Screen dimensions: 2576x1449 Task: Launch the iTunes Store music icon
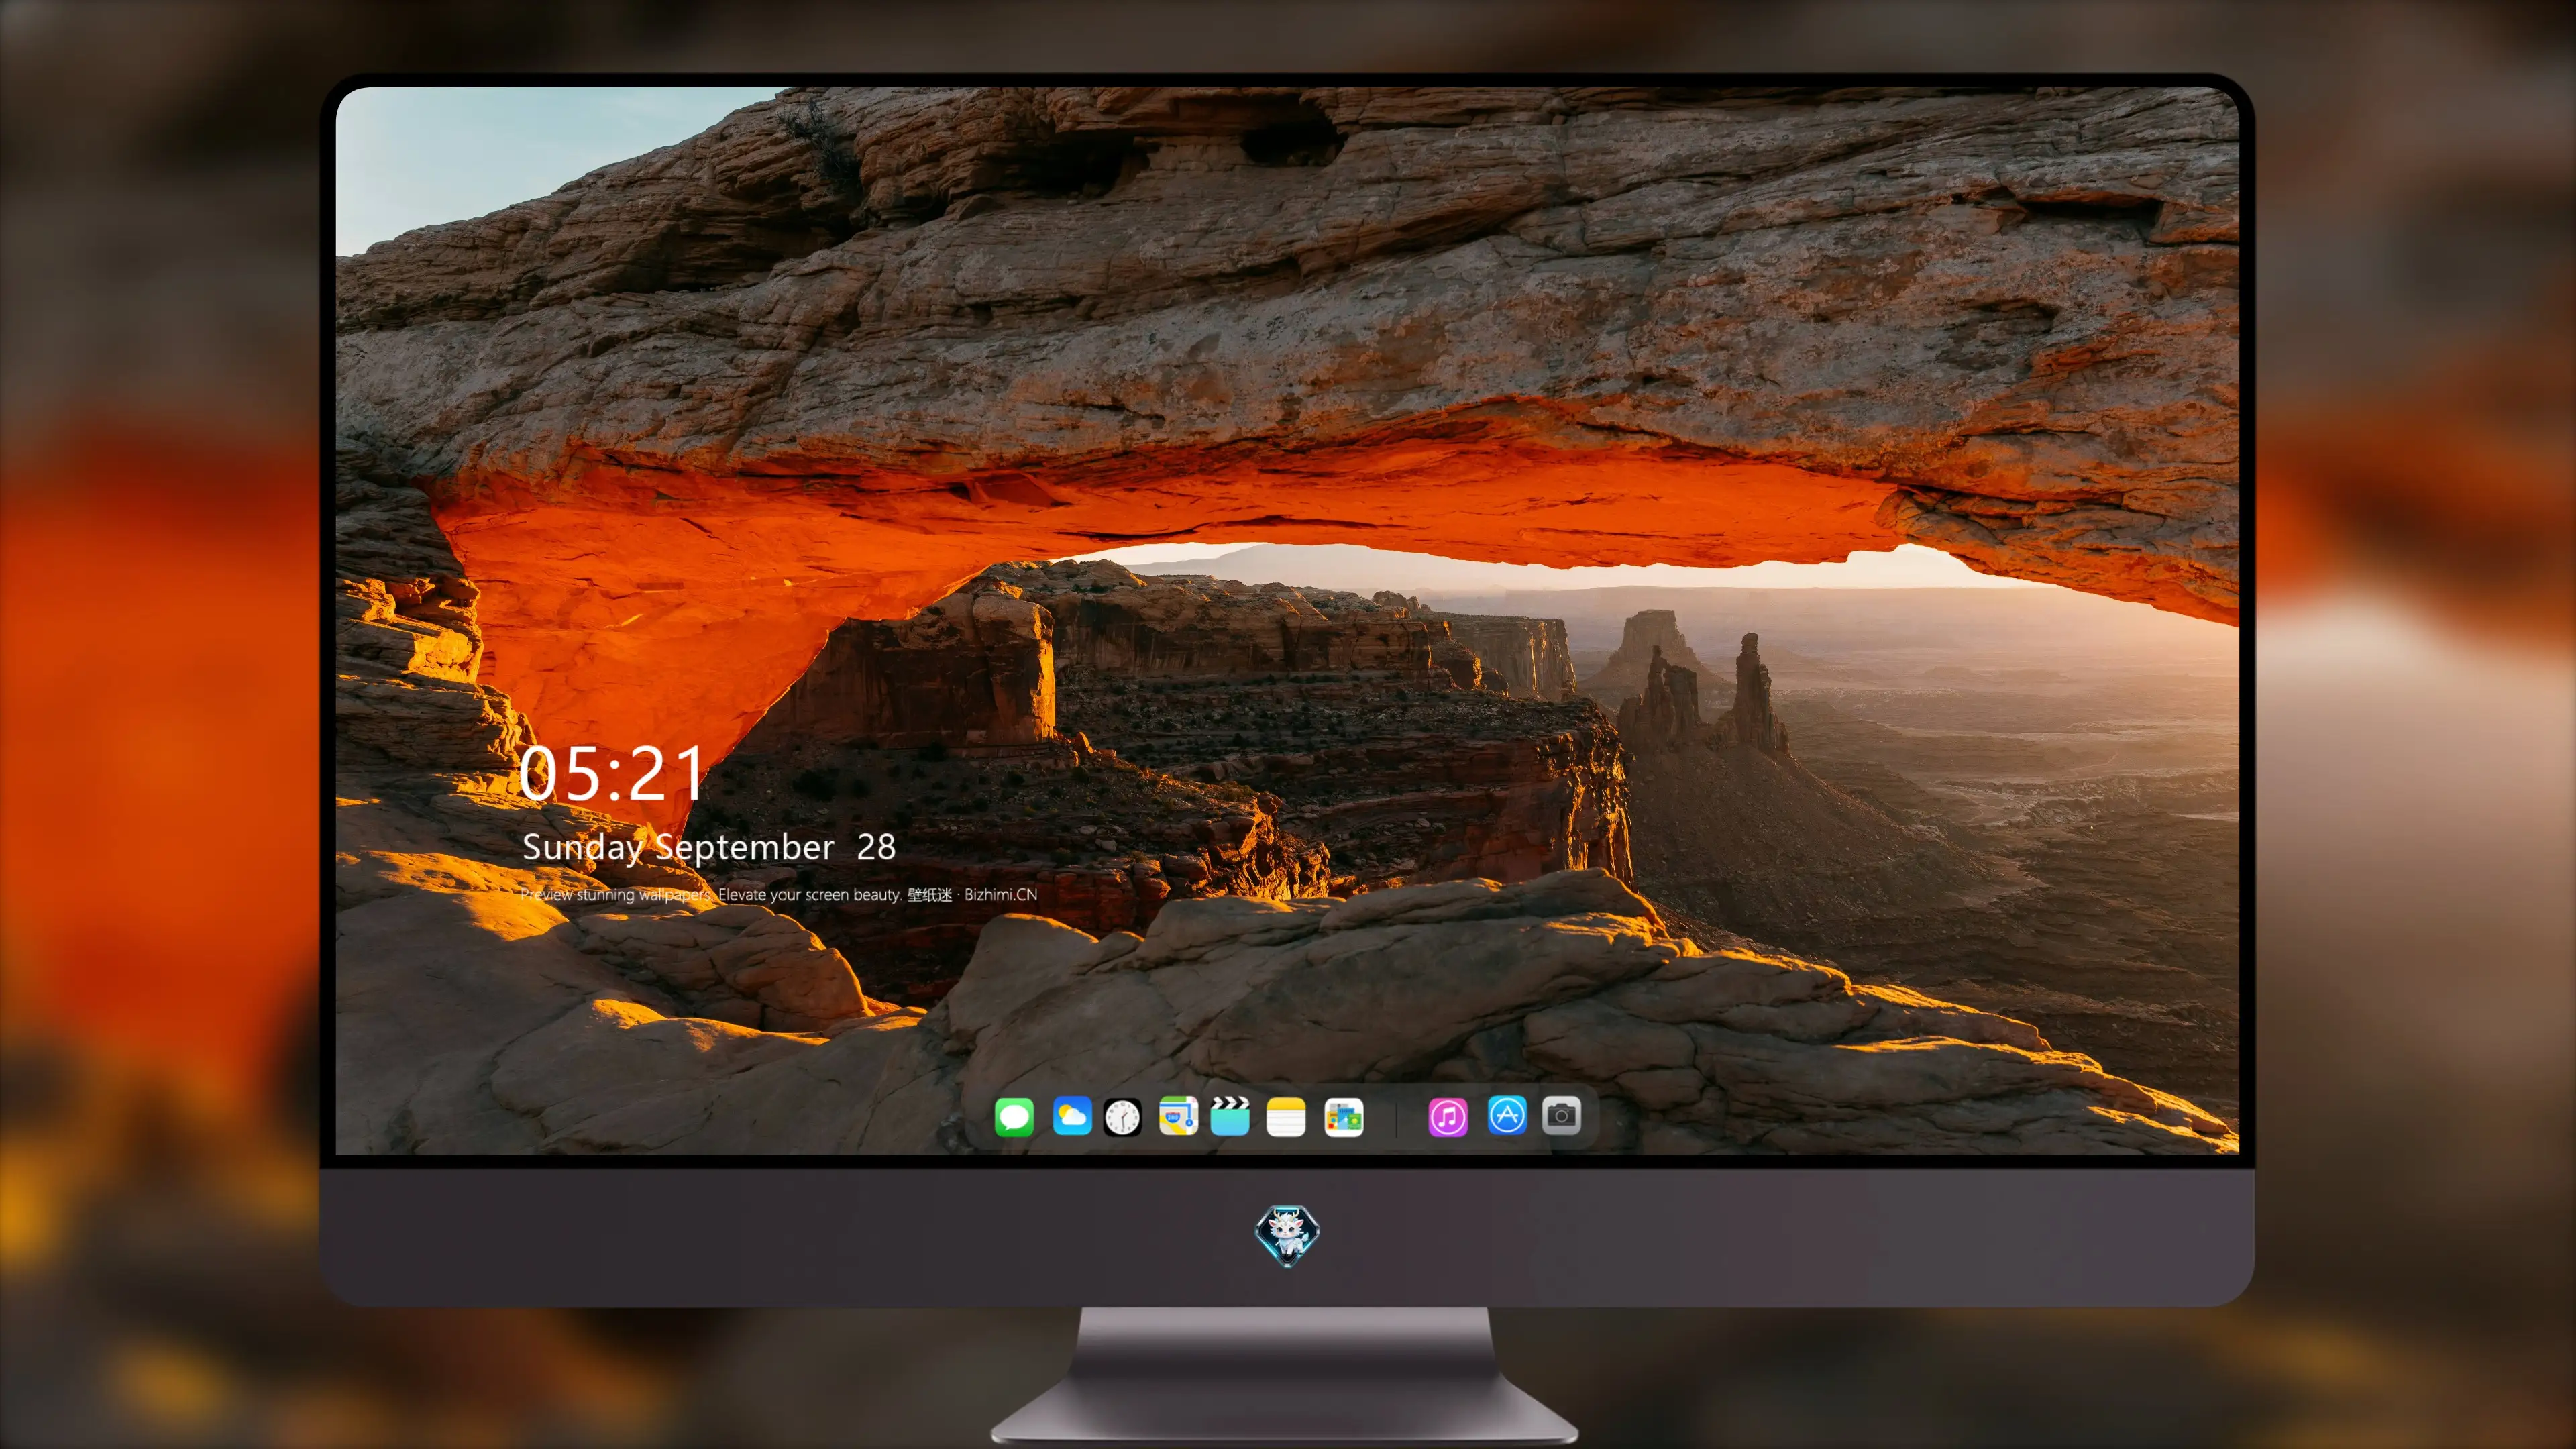point(1448,1117)
